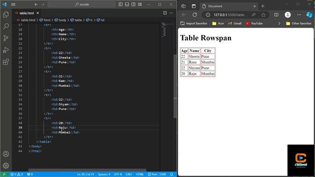Open the Edge profile avatar
This screenshot has height=177, width=315.
point(287,15)
